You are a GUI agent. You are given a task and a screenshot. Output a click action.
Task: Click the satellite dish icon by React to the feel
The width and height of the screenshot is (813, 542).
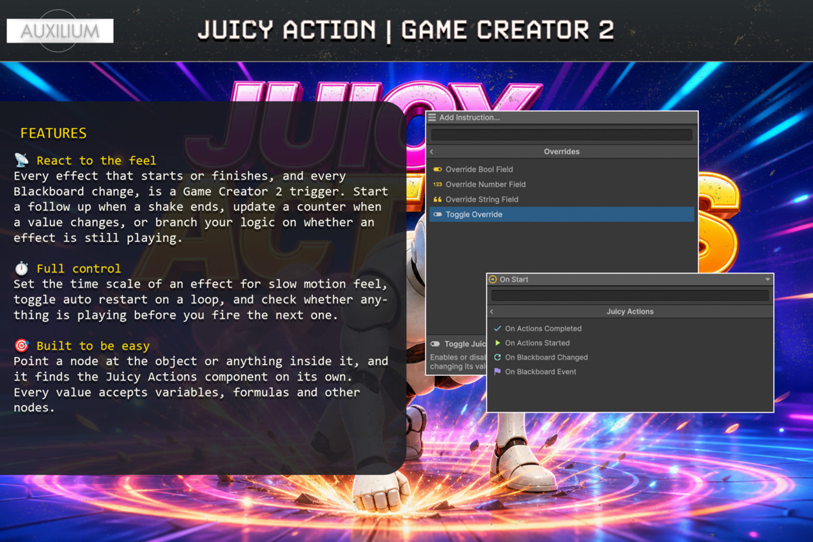22,160
